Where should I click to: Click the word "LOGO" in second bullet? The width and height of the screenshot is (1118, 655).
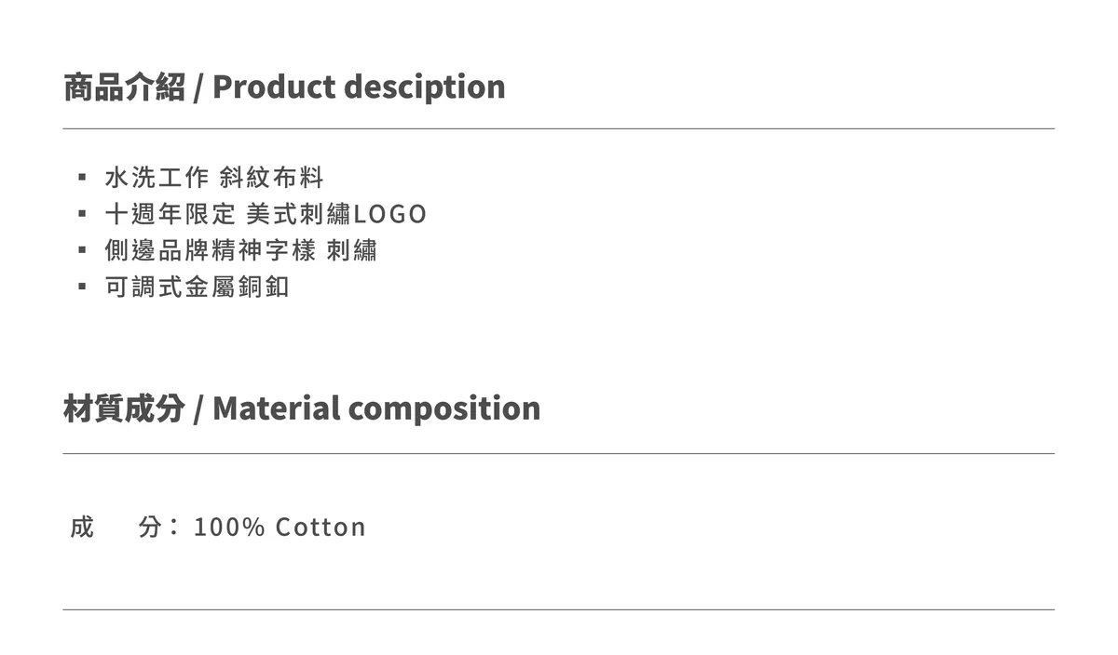[389, 214]
